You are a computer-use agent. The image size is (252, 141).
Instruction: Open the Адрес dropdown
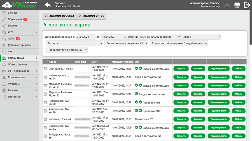coord(201,37)
